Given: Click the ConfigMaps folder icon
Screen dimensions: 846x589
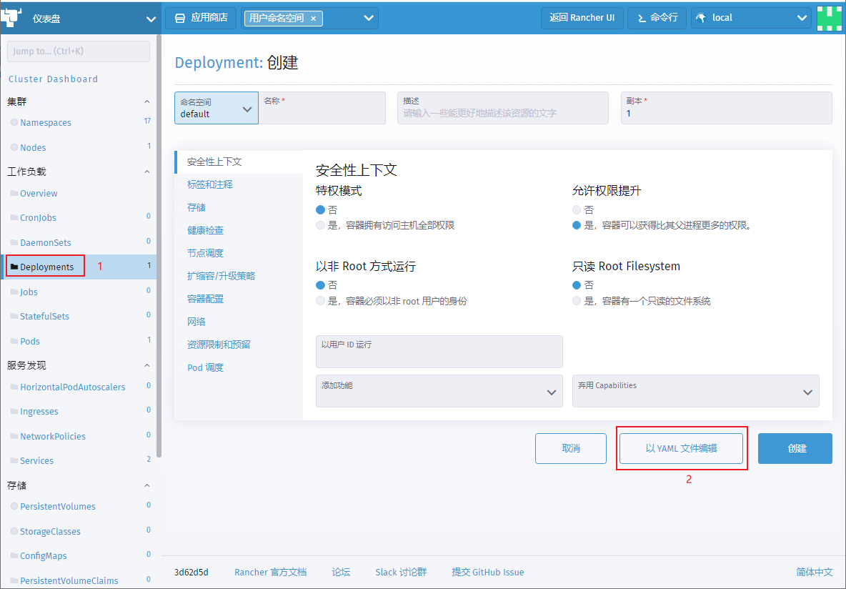Looking at the screenshot, I should (14, 555).
